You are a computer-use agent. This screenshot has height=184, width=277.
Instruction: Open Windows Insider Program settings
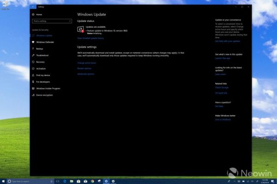coord(48,89)
